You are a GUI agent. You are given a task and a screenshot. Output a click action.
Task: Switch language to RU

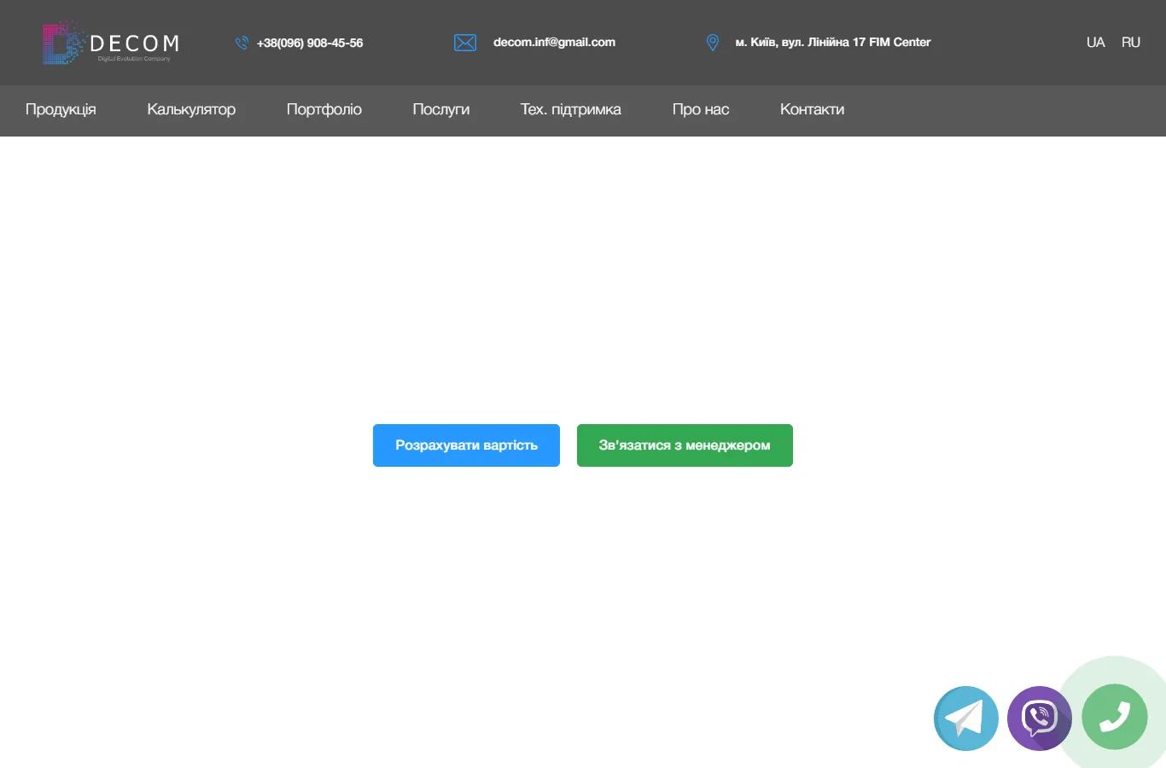click(x=1131, y=43)
